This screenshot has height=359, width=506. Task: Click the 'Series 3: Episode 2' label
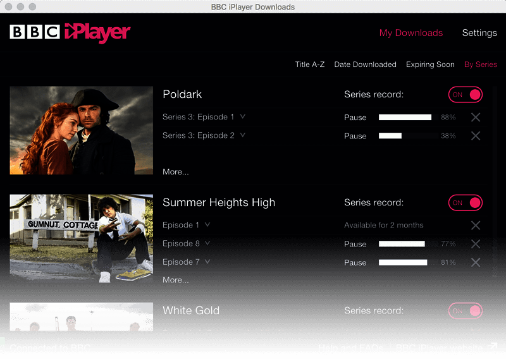pyautogui.click(x=198, y=135)
